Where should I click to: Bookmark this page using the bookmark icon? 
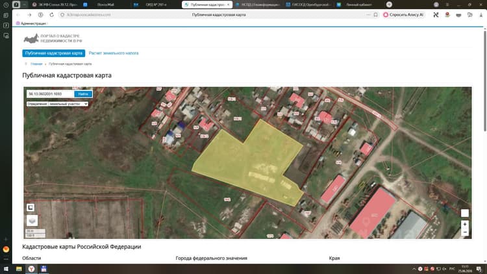(375, 14)
